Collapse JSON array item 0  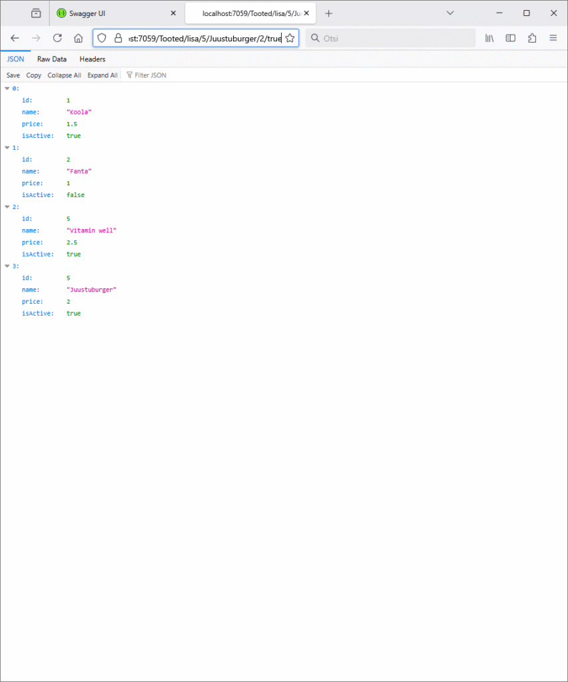click(7, 89)
